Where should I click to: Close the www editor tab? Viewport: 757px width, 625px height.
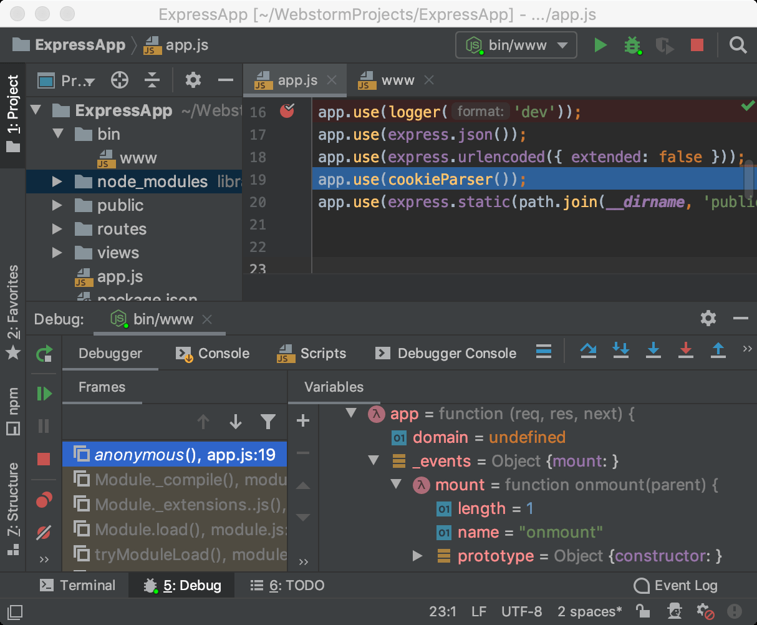pos(429,80)
